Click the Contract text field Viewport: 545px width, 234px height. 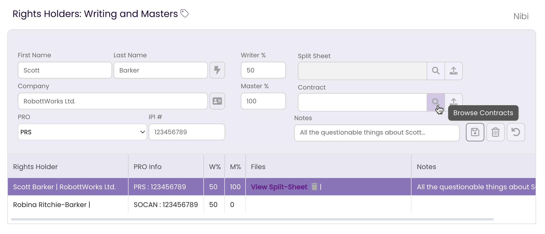pos(363,102)
